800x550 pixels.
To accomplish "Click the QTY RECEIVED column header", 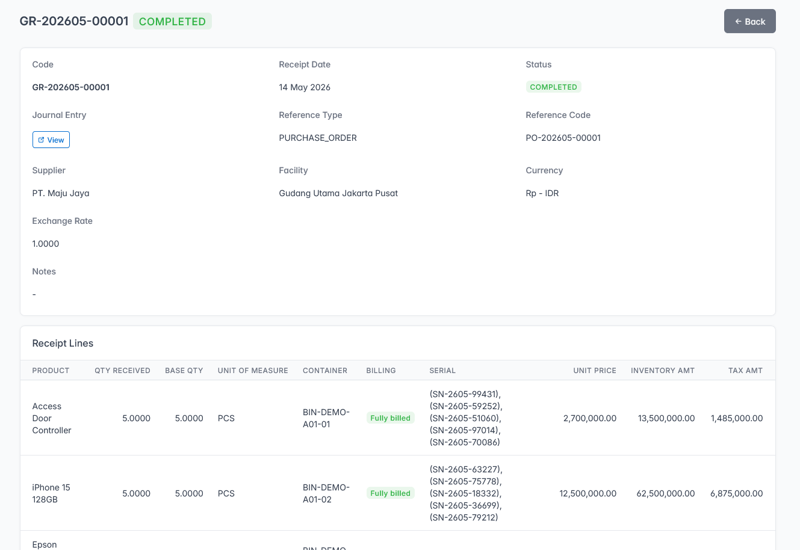I will [122, 371].
